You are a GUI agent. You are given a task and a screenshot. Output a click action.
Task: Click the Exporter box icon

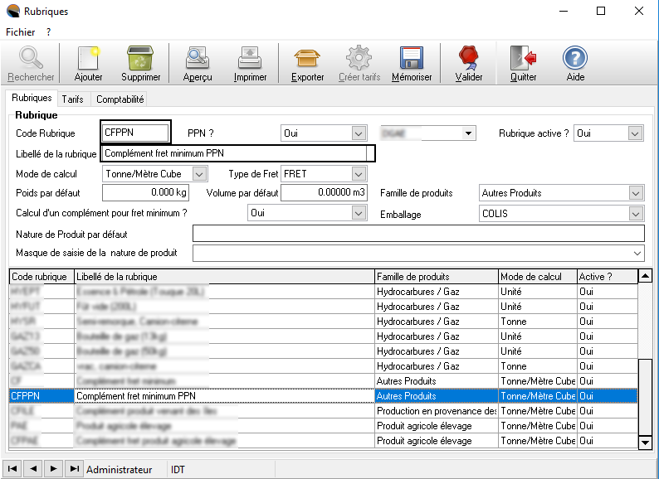[x=308, y=59]
